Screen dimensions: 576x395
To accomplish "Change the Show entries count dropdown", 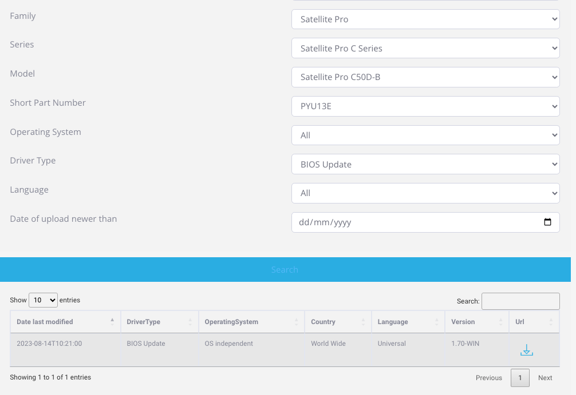I will pos(43,300).
